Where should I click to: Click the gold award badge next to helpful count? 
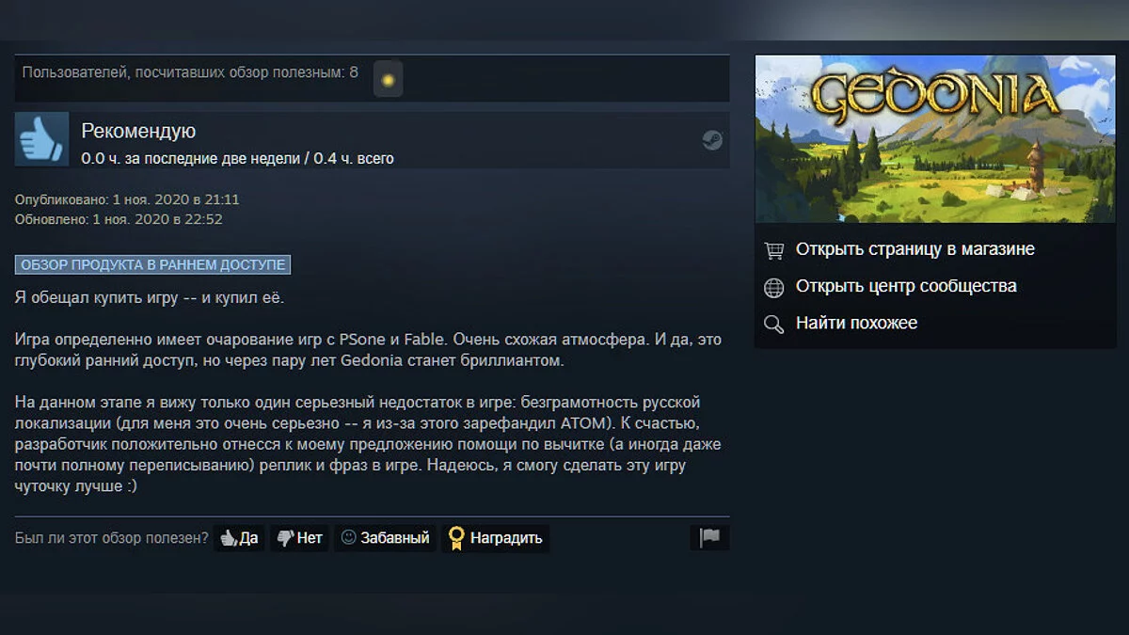pos(387,79)
